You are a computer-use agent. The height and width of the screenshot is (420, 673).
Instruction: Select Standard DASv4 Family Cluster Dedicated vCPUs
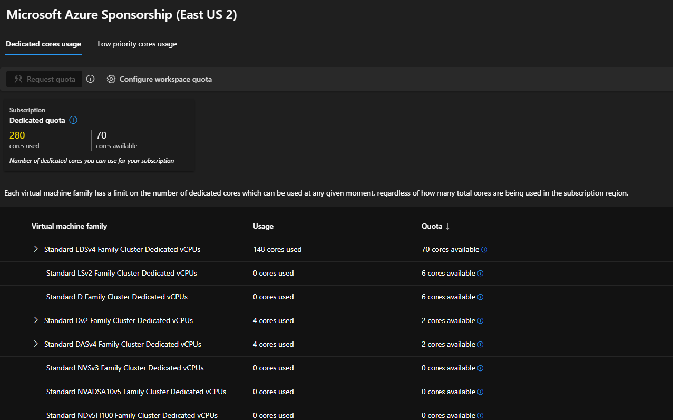coord(123,344)
